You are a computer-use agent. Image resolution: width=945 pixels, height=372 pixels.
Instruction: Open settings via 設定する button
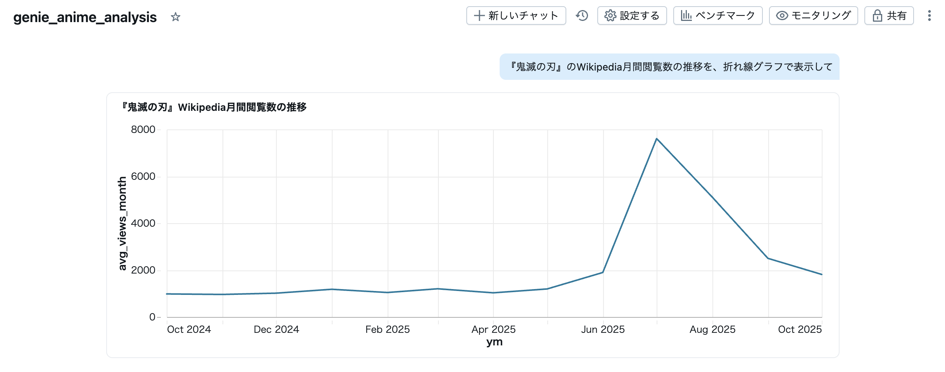pyautogui.click(x=632, y=15)
